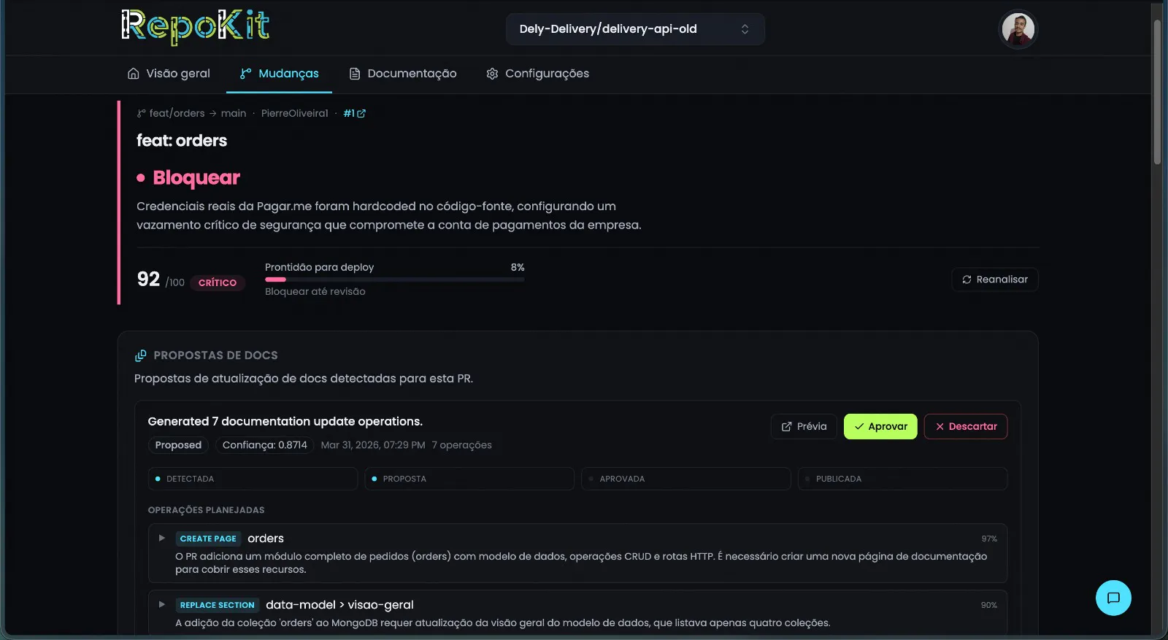1168x640 pixels.
Task: Select the PROPOSTA stage step
Action: [469, 479]
